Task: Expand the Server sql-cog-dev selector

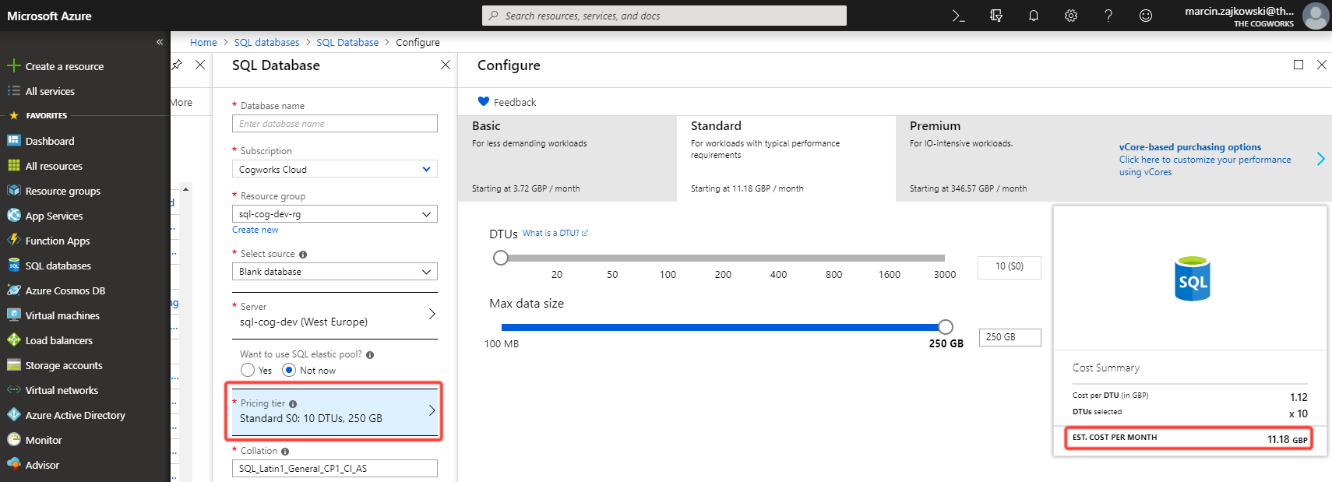Action: pos(335,315)
